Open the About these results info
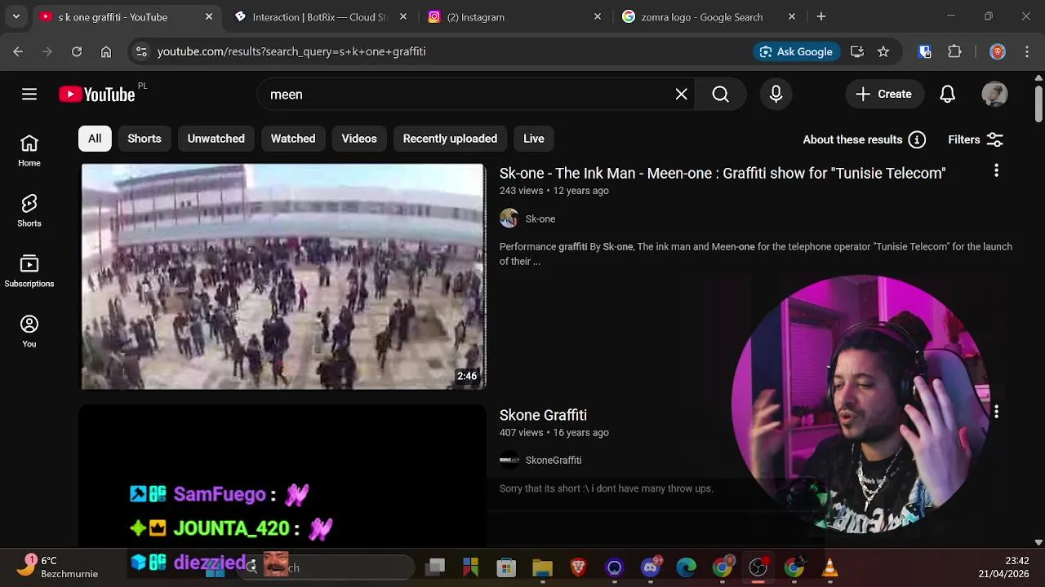This screenshot has width=1045, height=587. pyautogui.click(x=917, y=139)
